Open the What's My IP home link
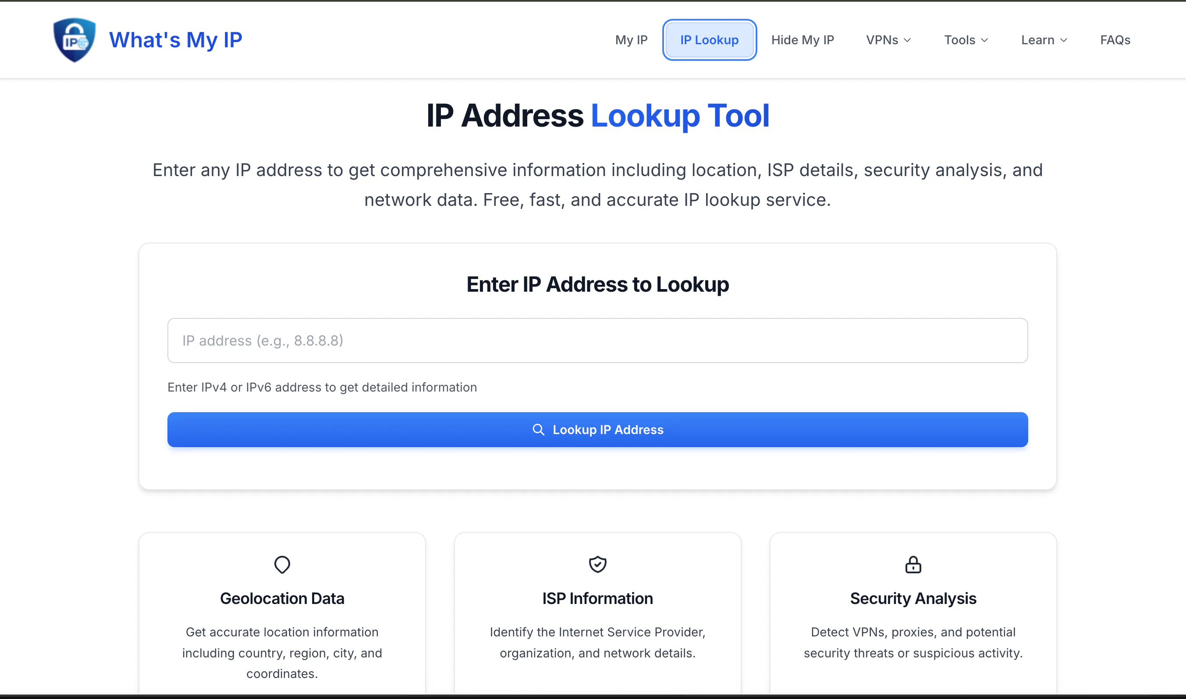The image size is (1186, 699). (175, 40)
